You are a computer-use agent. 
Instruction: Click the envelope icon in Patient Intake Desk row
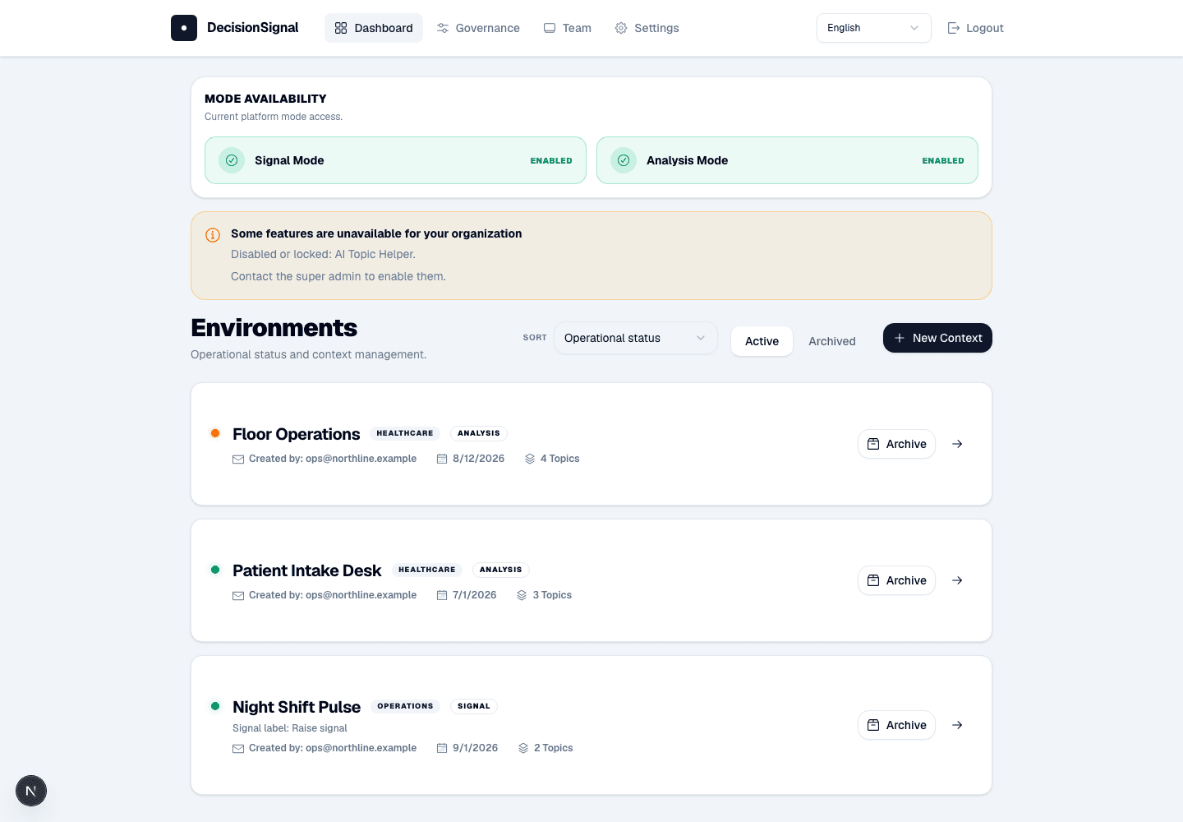(x=238, y=595)
